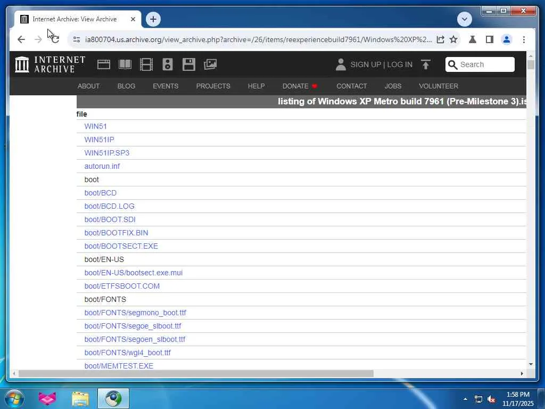Open the JOBS menu item
This screenshot has width=545, height=409.
[393, 86]
